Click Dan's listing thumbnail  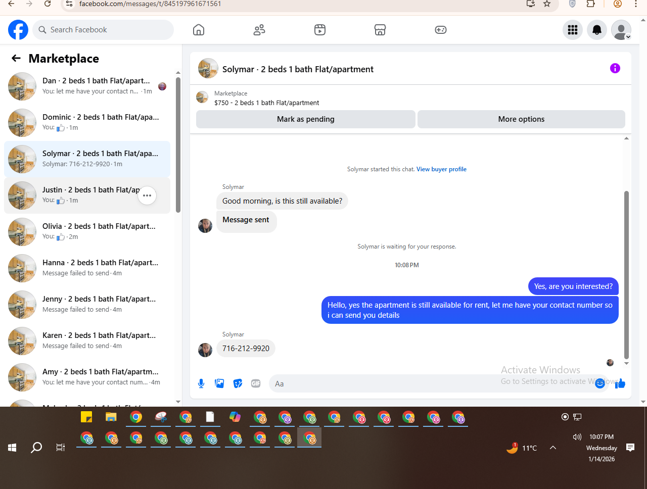coord(22,86)
